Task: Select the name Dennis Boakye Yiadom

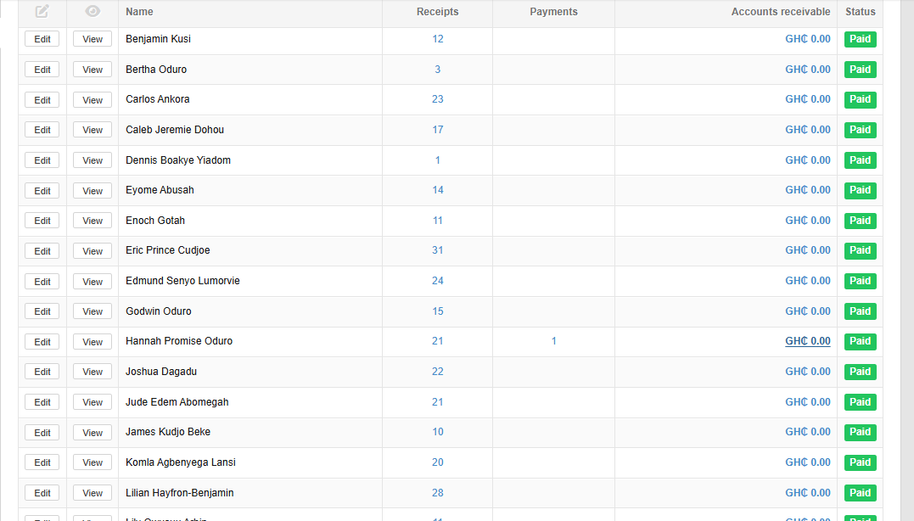Action: click(x=177, y=160)
